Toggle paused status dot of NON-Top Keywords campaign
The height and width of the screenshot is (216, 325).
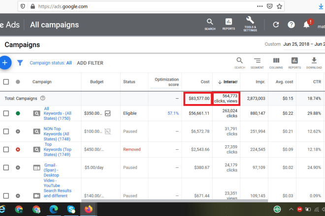[18, 131]
